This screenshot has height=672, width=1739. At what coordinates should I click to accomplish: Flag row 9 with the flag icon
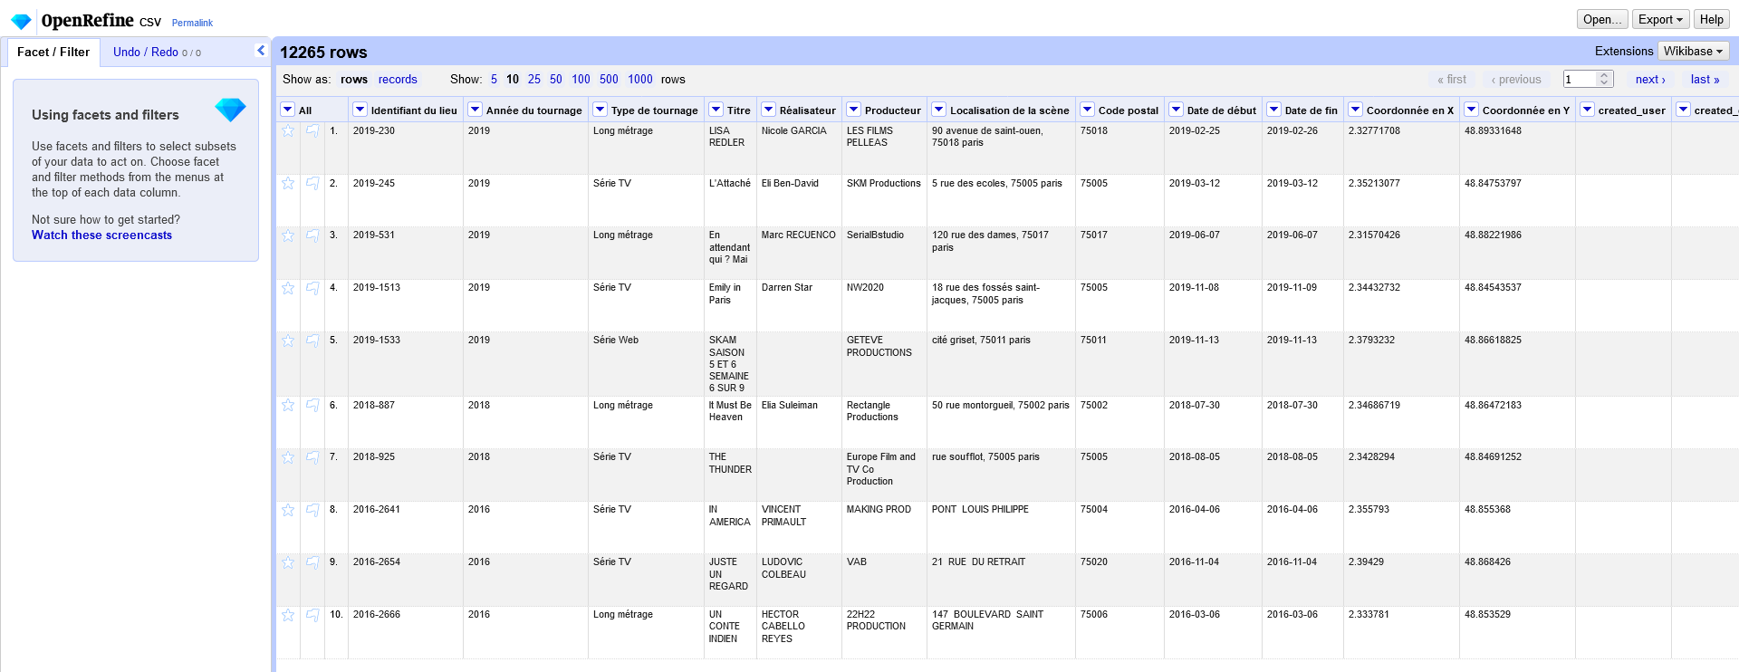pyautogui.click(x=312, y=562)
